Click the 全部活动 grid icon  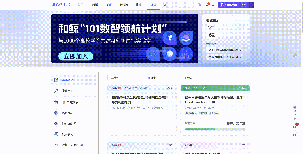(56, 80)
